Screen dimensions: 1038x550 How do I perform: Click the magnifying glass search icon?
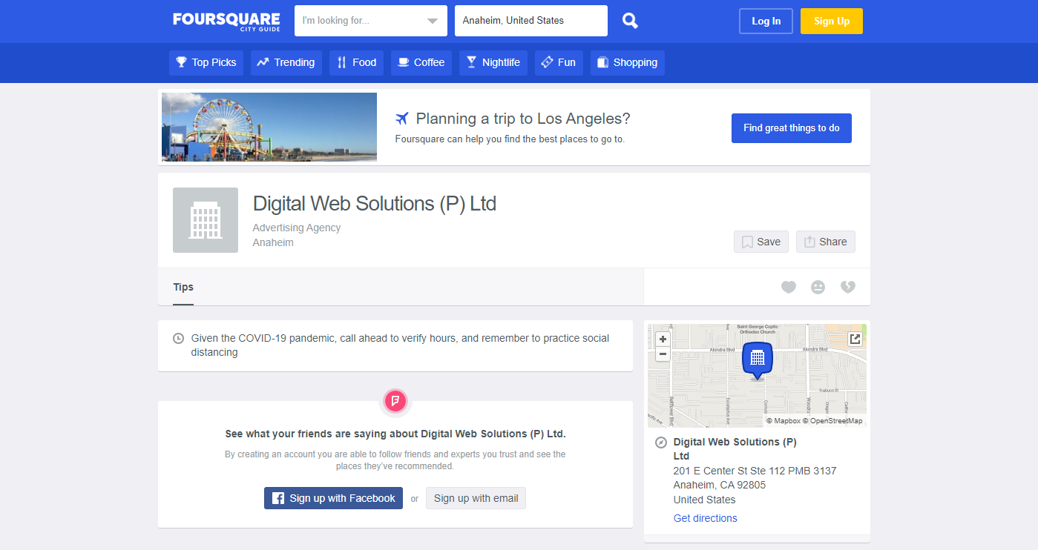[x=630, y=21]
